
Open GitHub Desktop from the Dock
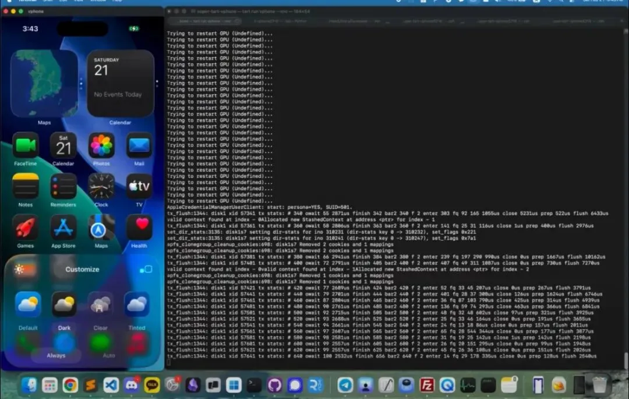(x=275, y=385)
